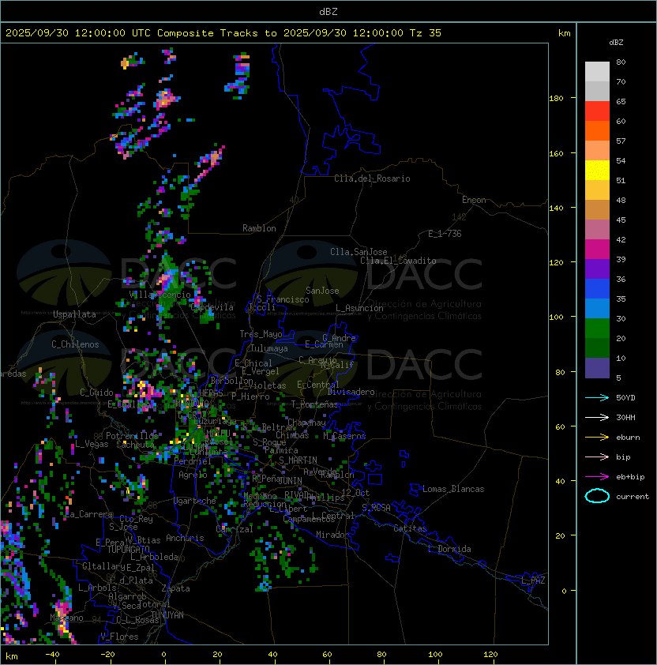Click the Capdevila place label
The image size is (657, 665).
point(212,307)
